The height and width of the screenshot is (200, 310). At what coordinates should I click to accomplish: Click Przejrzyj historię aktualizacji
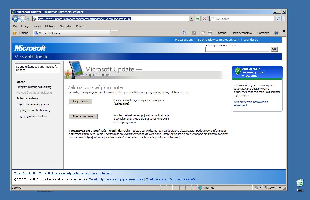[x=34, y=87]
